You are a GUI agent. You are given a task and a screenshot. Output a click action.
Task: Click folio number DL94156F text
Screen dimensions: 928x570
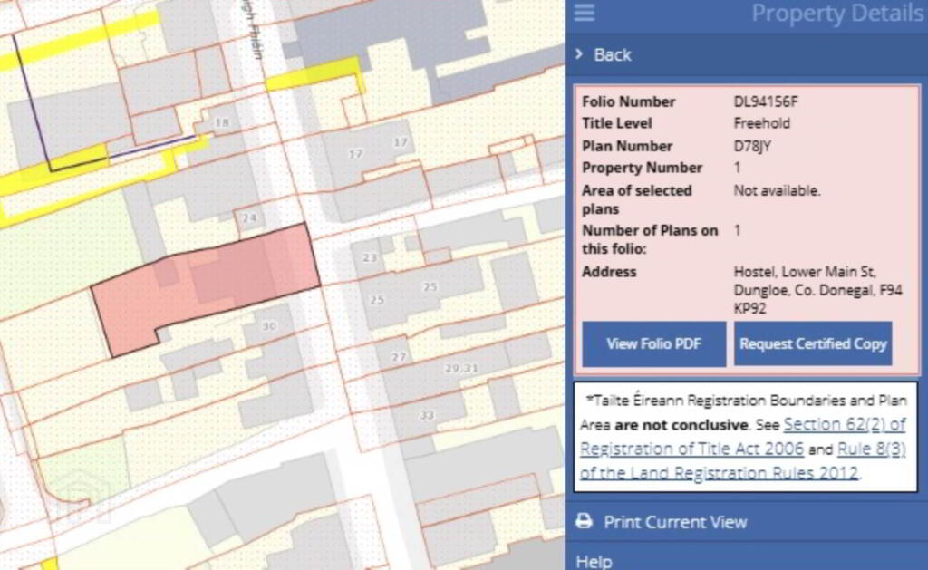766,101
